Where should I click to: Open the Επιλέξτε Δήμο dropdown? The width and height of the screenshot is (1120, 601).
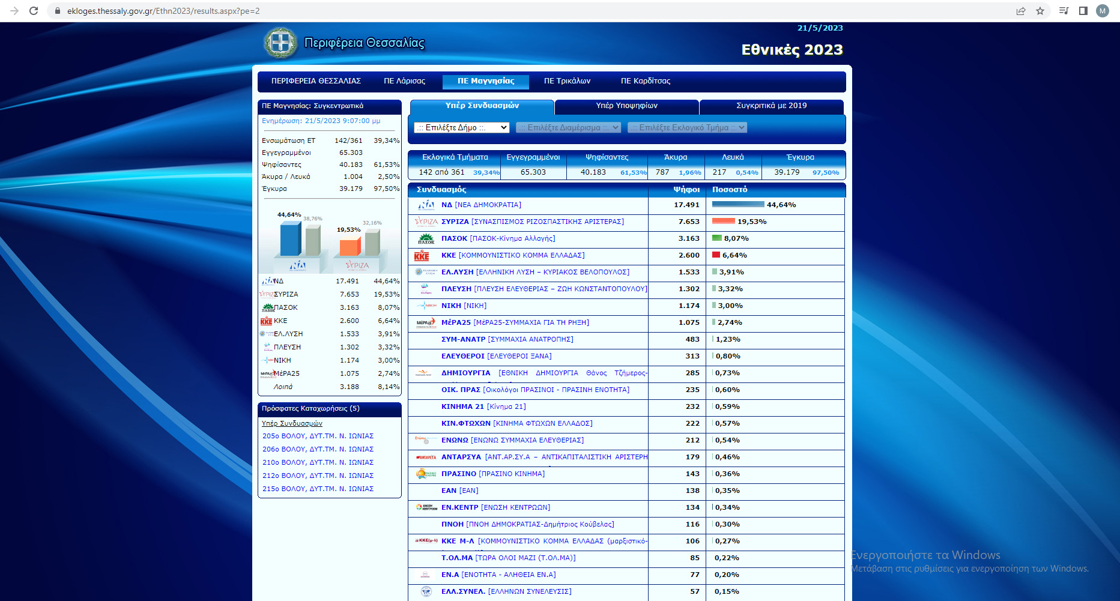click(462, 128)
